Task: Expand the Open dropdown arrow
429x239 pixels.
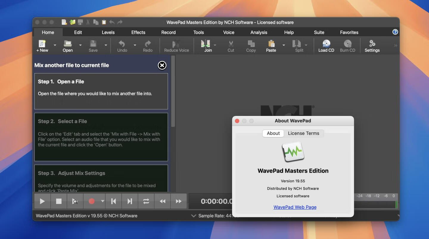Action: tap(80, 45)
